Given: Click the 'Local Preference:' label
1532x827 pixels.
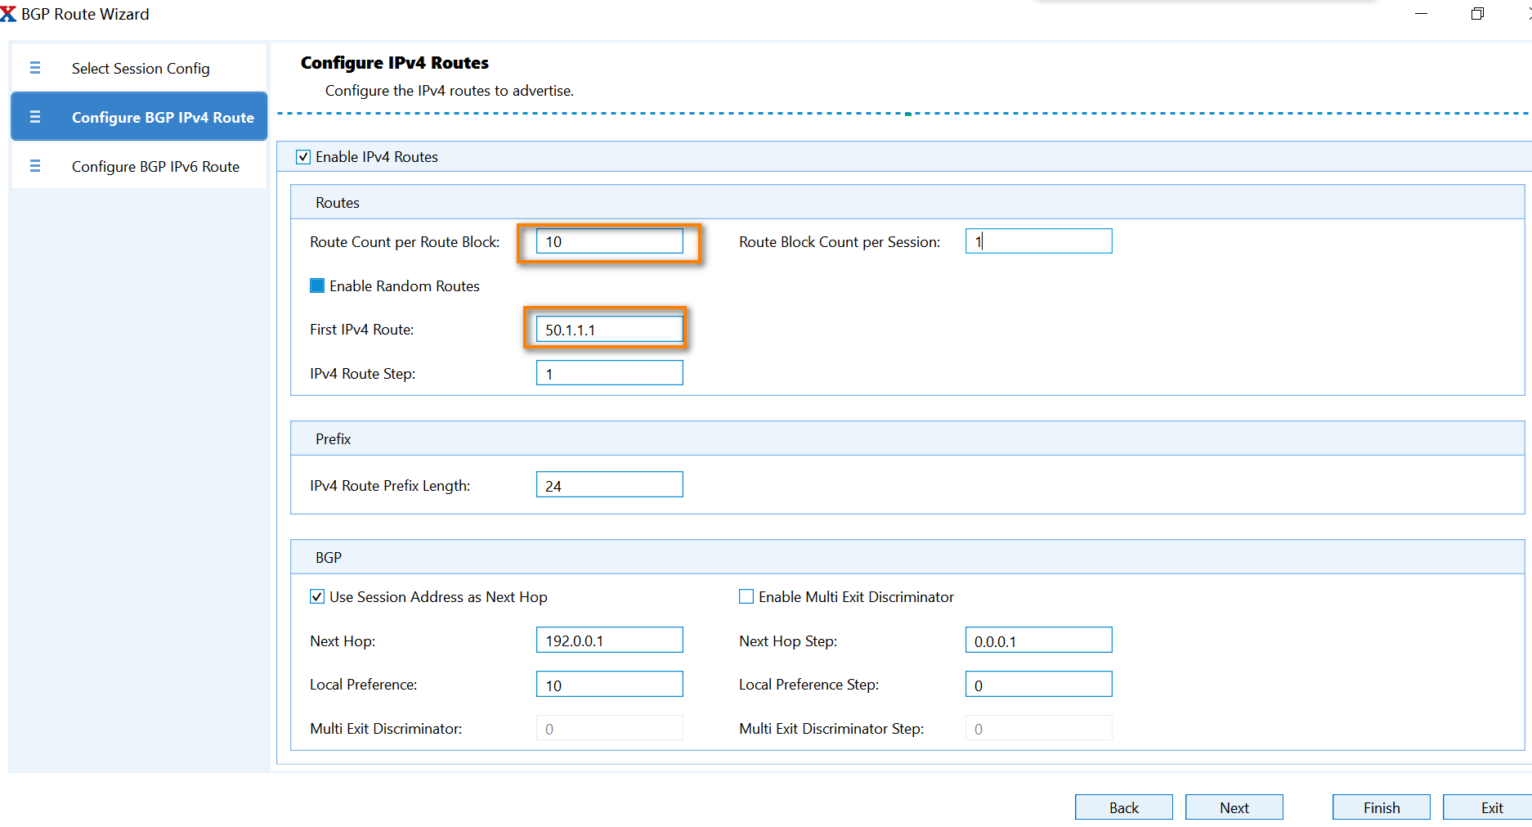Looking at the screenshot, I should click(x=363, y=685).
